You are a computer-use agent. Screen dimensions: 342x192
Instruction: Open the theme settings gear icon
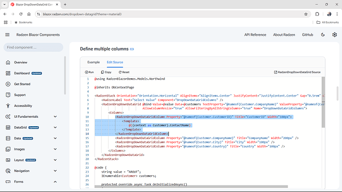(335, 35)
